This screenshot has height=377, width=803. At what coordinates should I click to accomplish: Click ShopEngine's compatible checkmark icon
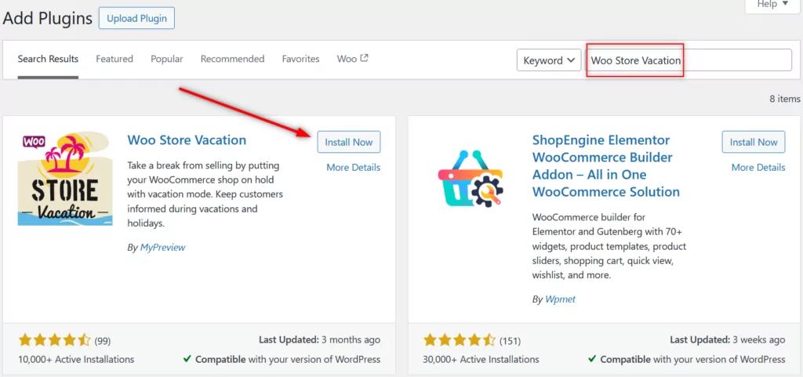tap(592, 359)
